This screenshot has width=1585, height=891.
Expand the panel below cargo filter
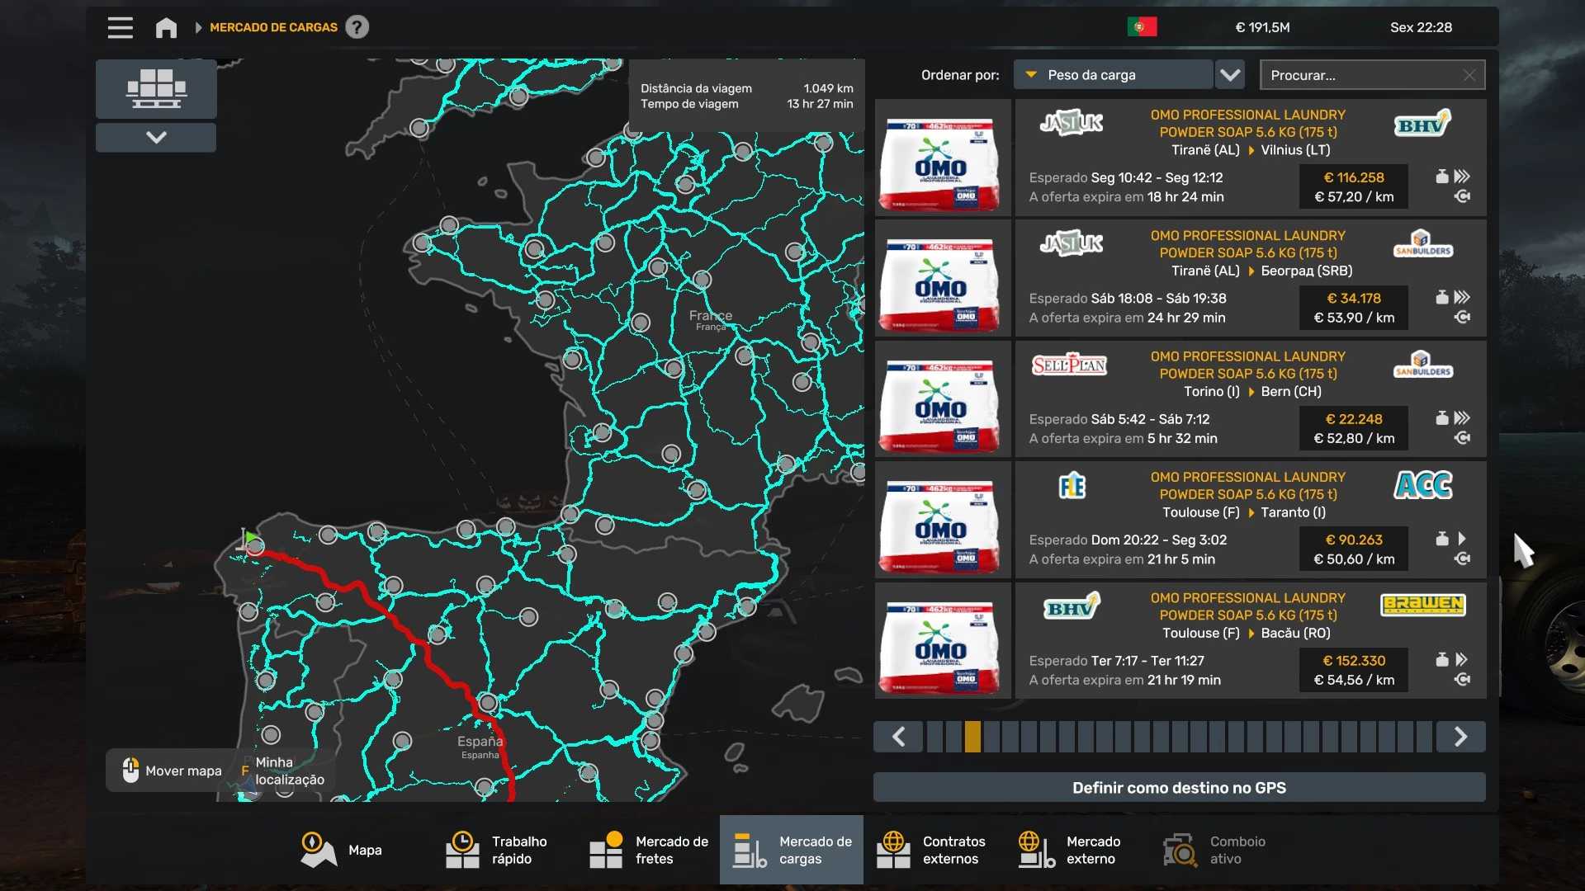click(156, 137)
